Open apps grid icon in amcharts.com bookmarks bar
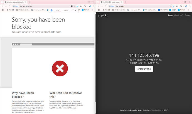 [3, 10]
